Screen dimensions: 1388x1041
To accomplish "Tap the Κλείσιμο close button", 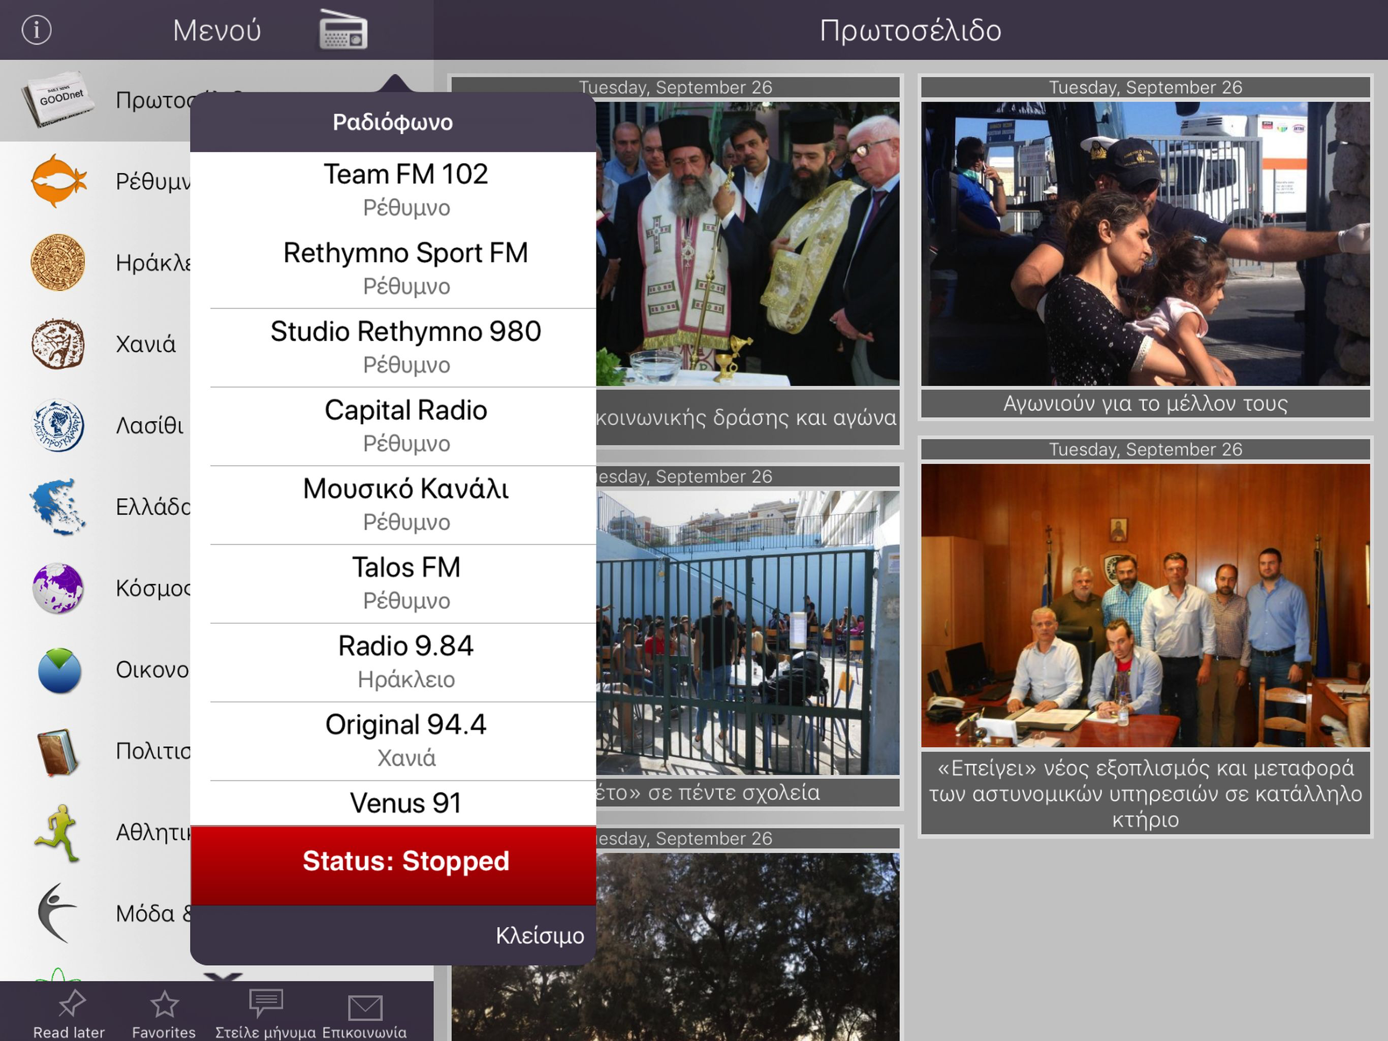I will click(540, 935).
